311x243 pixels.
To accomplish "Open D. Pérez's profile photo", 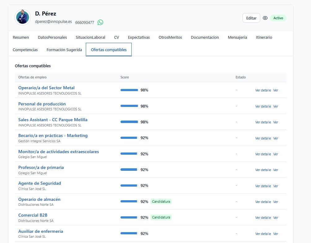I will click(23, 17).
